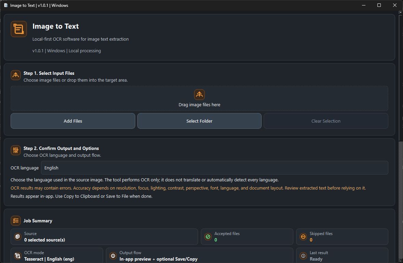Click 'Local-first OCR software' subtitle text
Screen dimensions: 403x263
[81, 39]
